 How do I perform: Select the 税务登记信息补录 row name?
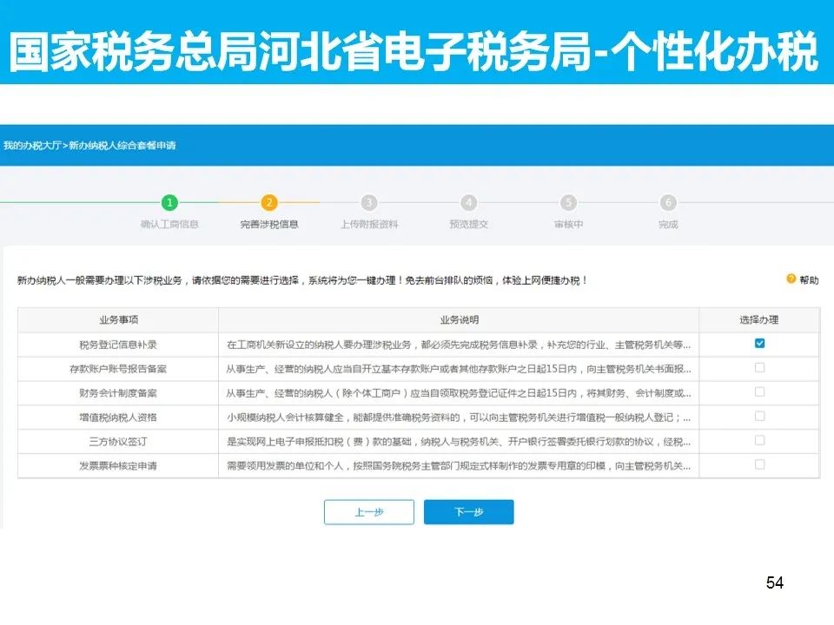pyautogui.click(x=118, y=345)
